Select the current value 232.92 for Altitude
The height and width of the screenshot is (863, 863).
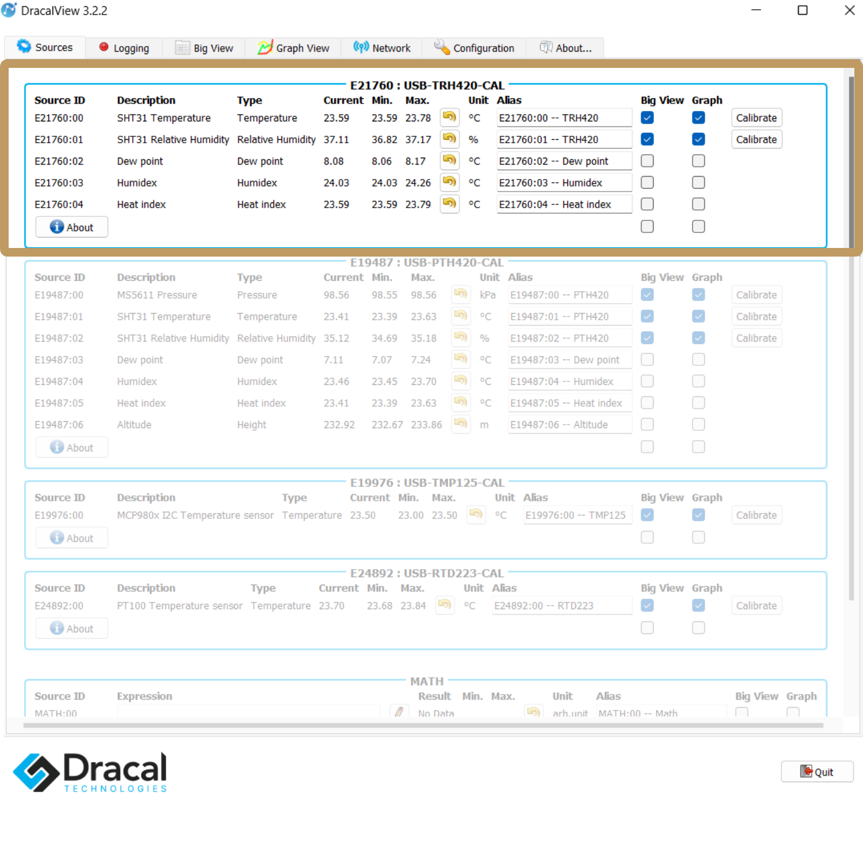click(x=339, y=425)
